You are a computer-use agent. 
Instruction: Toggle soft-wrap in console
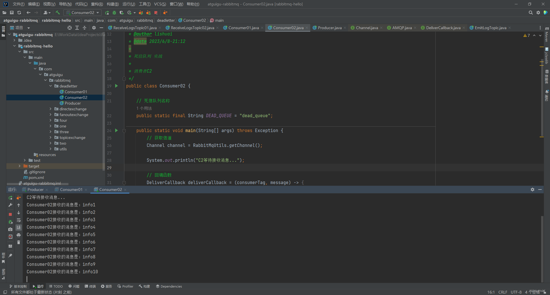click(19, 220)
